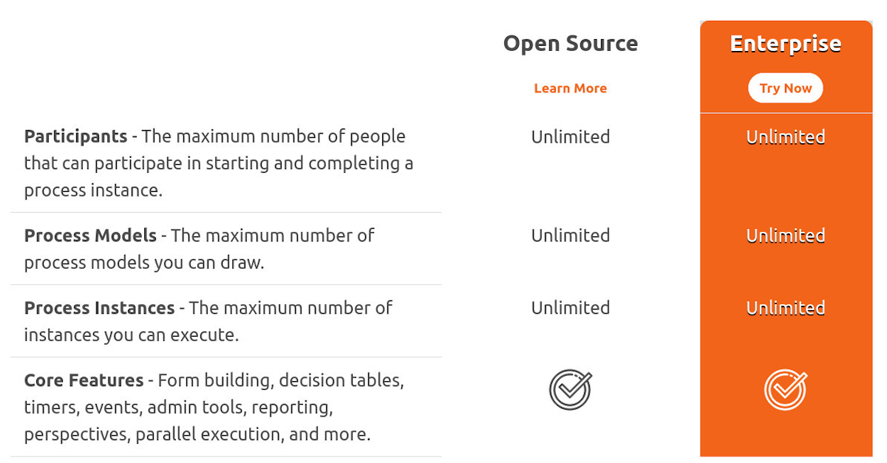This screenshot has height=463, width=887.
Task: Click Enterprise Unlimited for Process Instances
Action: [786, 308]
